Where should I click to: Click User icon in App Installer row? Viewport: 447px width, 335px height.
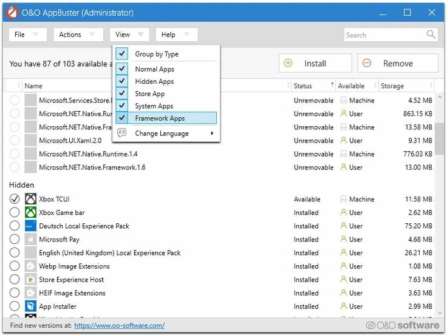click(344, 306)
